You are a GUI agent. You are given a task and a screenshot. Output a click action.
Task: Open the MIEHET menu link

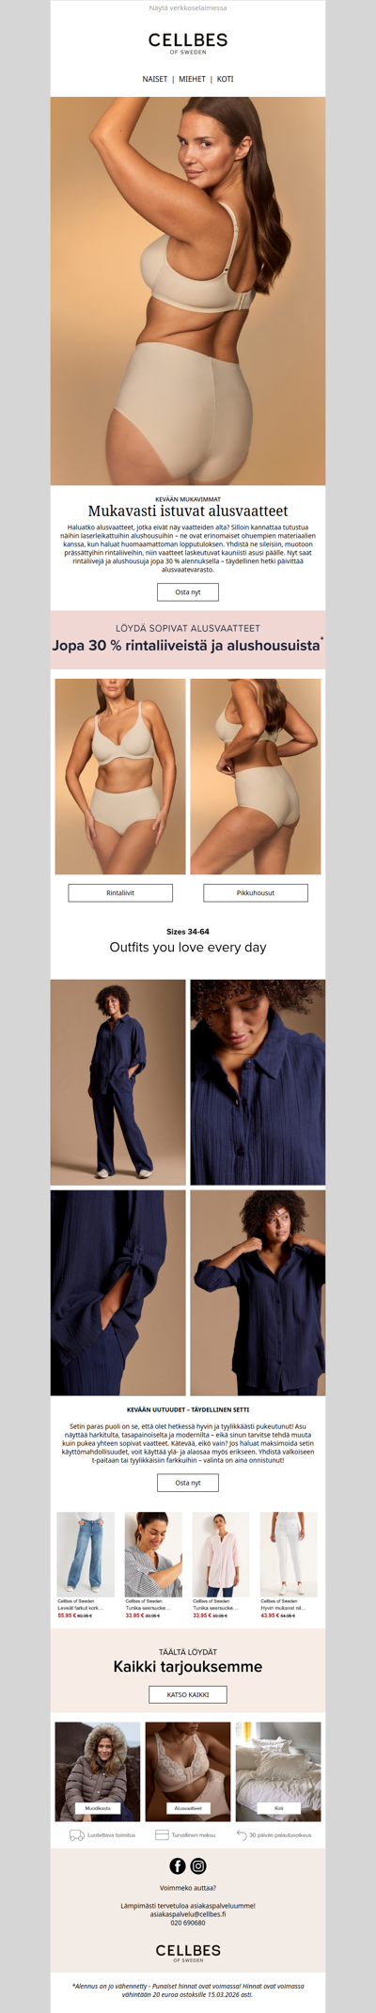pyautogui.click(x=192, y=79)
